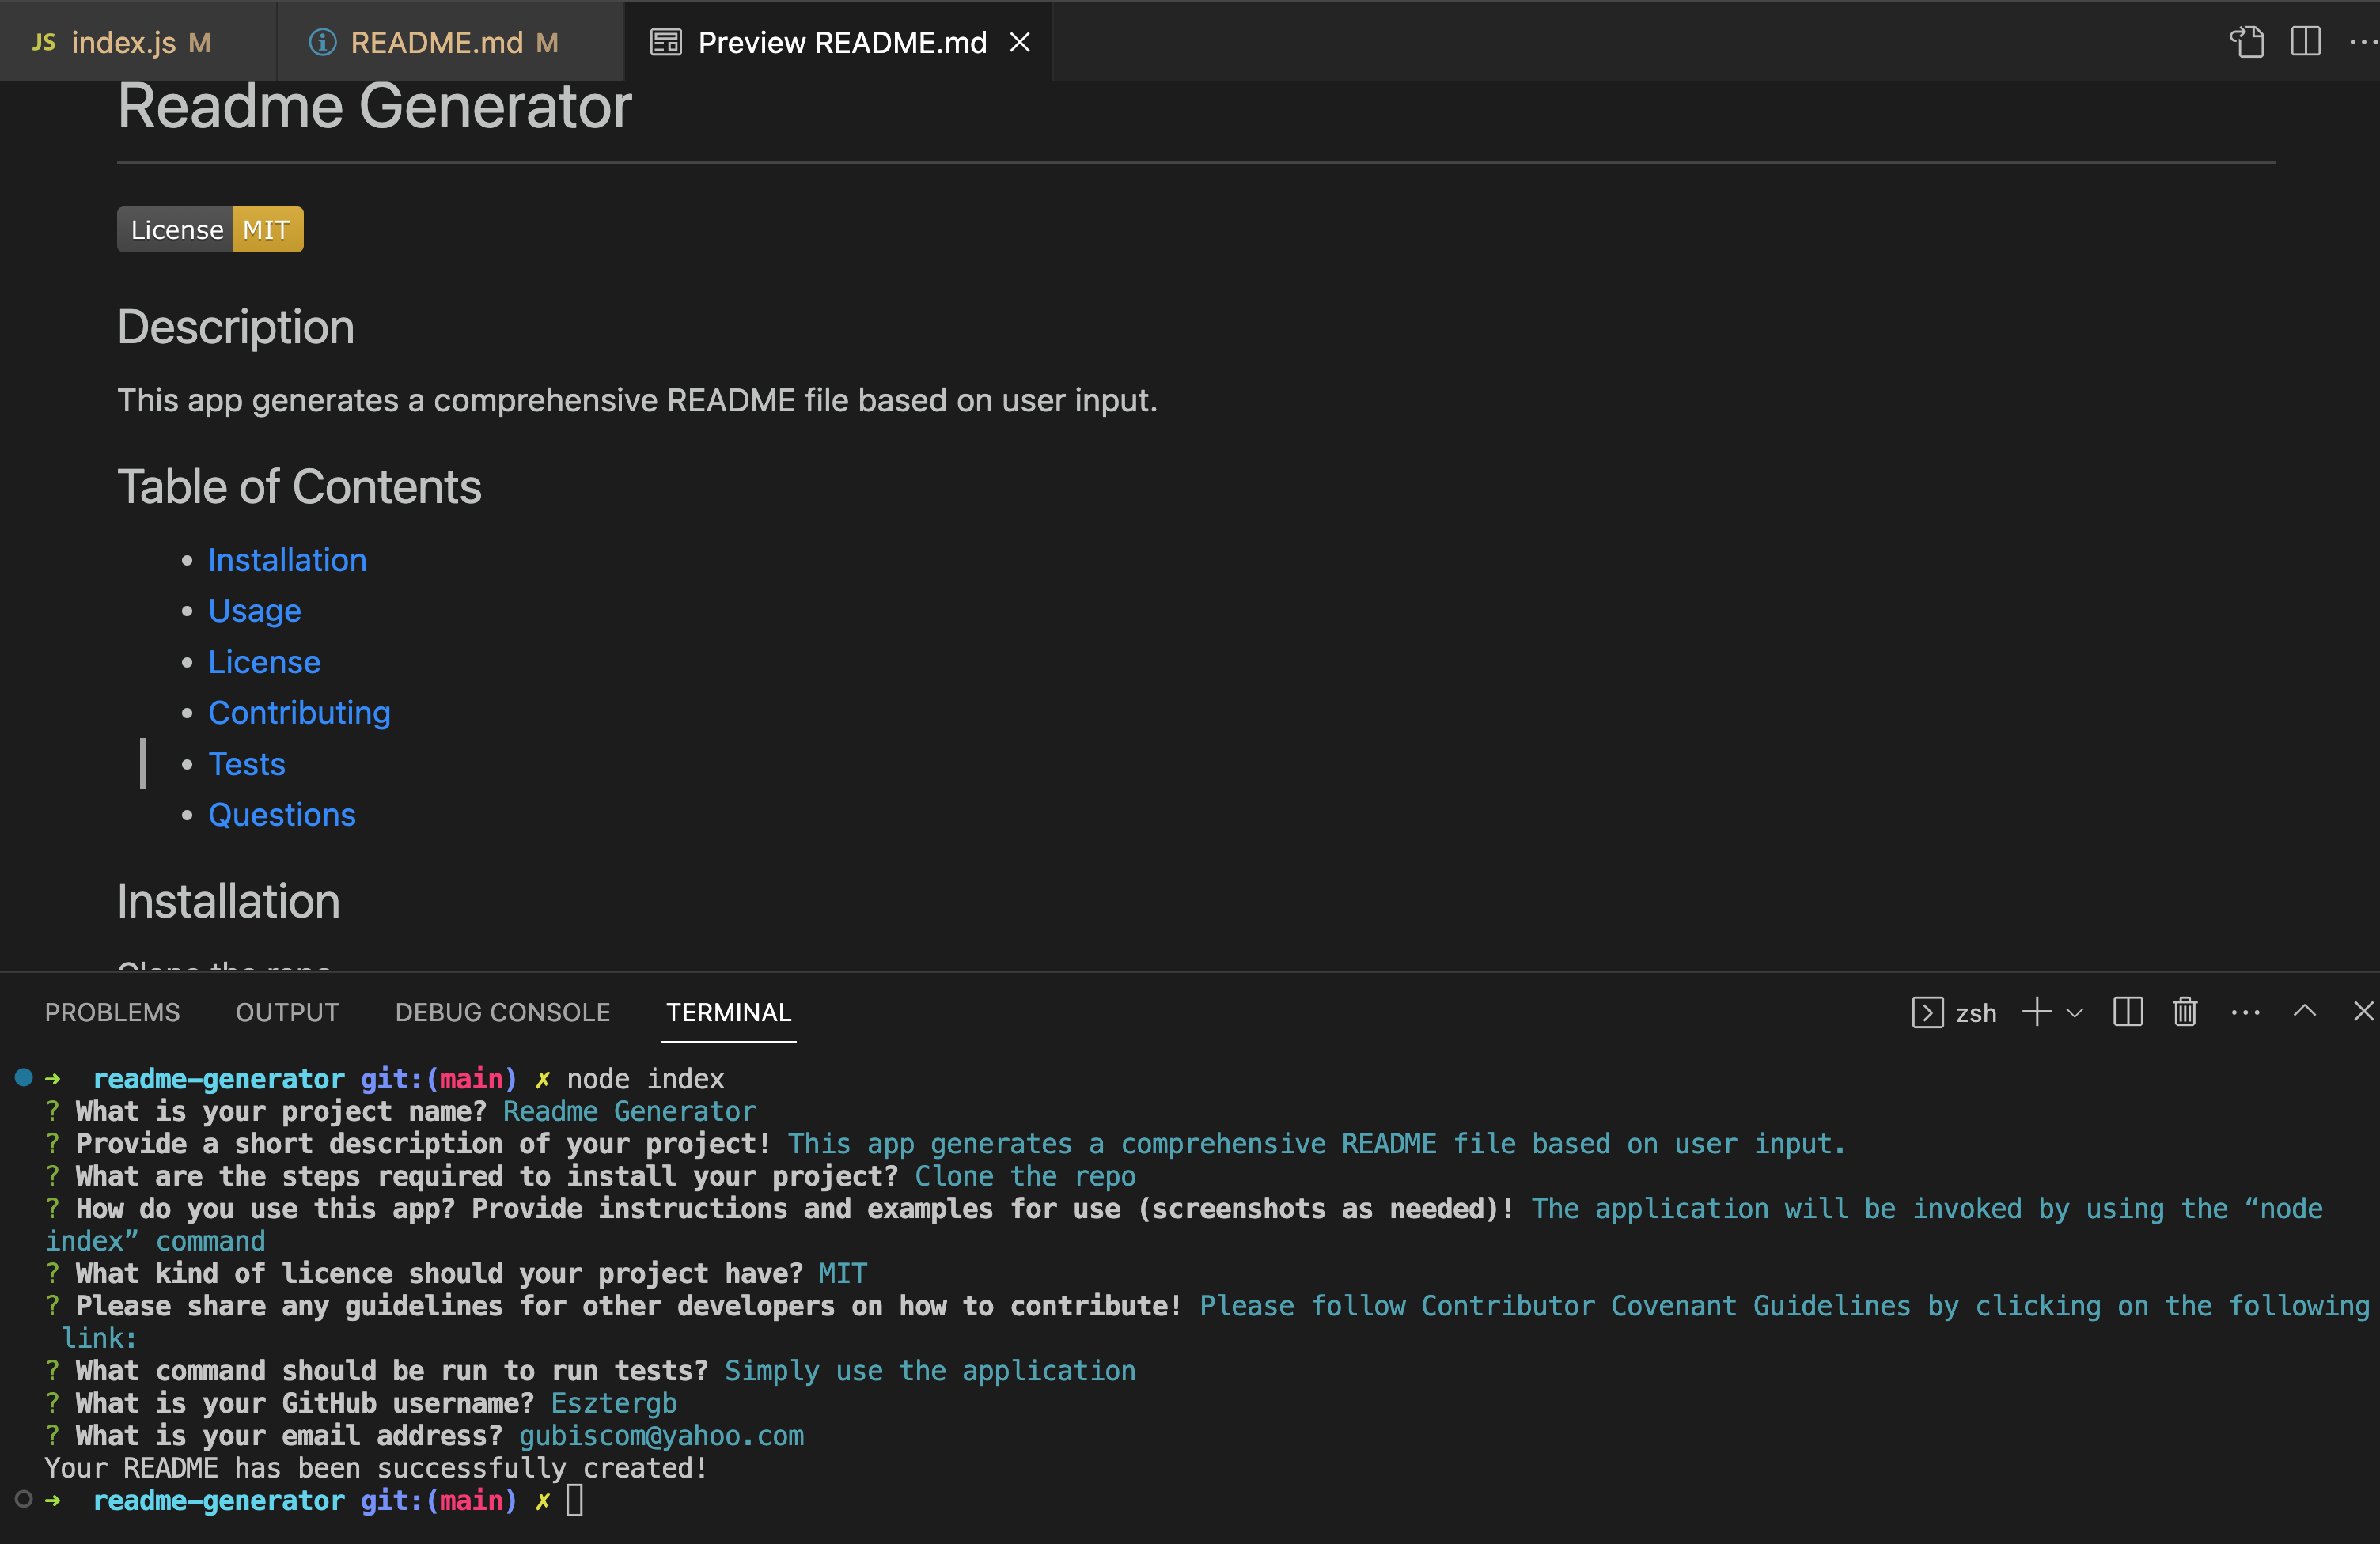
Task: Split the editor to the right
Action: click(x=2305, y=42)
